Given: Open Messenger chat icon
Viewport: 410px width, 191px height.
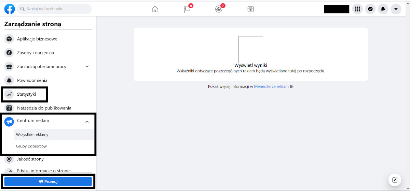Looking at the screenshot, I should click(x=370, y=9).
